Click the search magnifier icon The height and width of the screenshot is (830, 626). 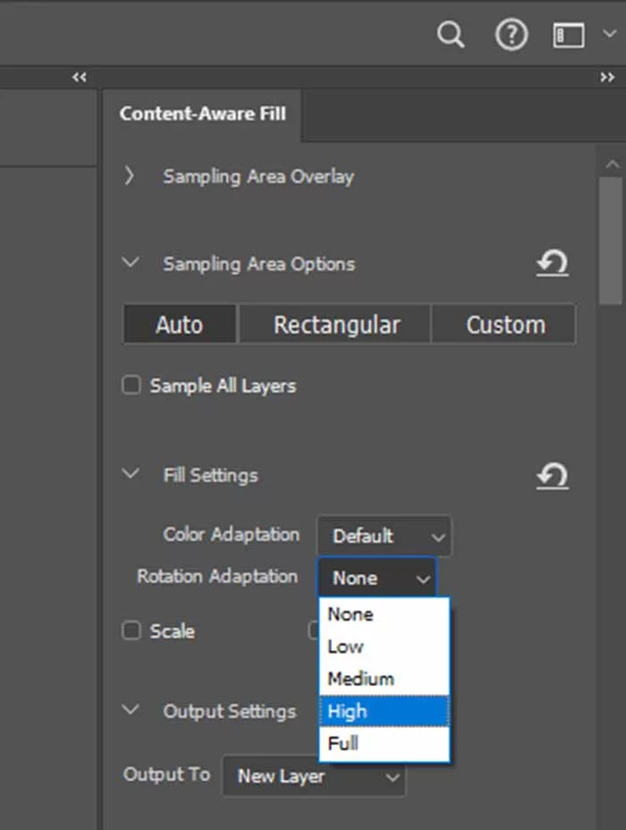(451, 36)
